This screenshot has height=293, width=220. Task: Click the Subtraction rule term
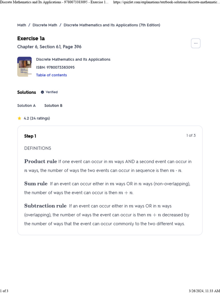tap(45, 206)
